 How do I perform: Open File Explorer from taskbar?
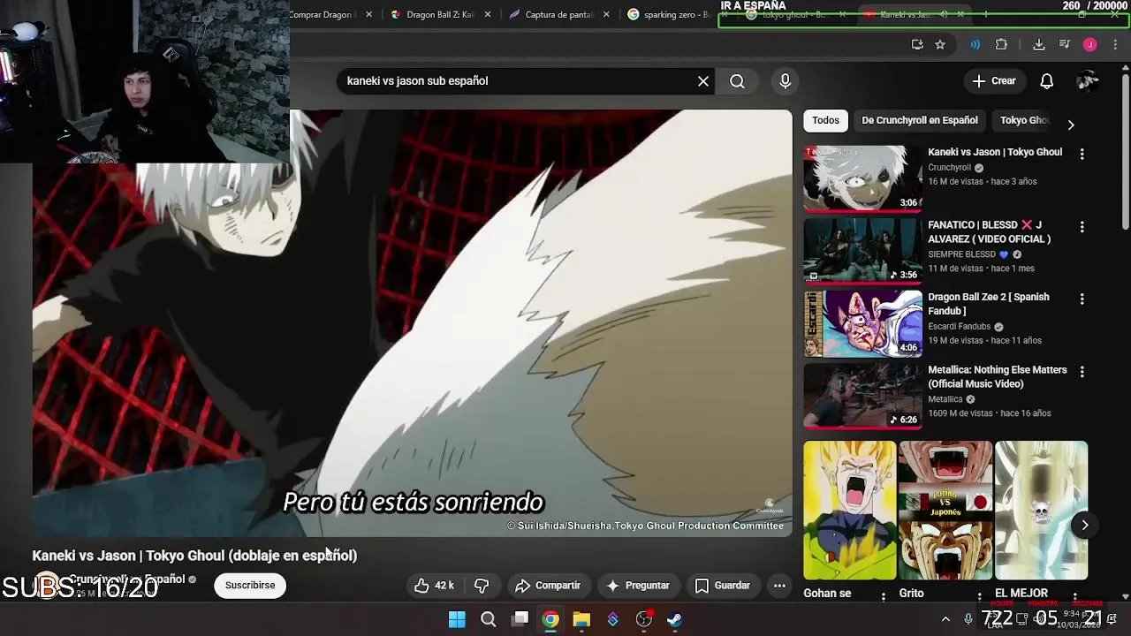tap(581, 619)
